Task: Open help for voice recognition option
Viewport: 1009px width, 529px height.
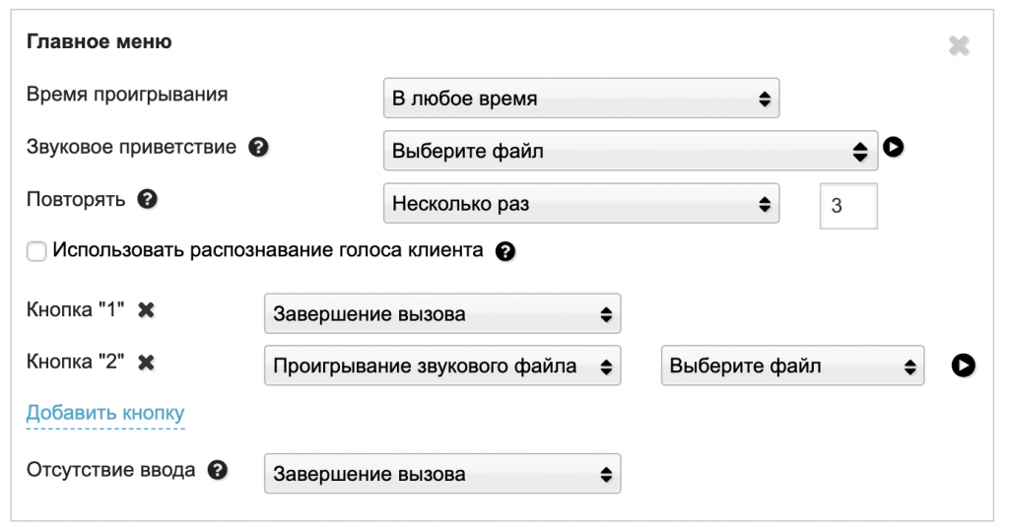Action: (x=505, y=251)
